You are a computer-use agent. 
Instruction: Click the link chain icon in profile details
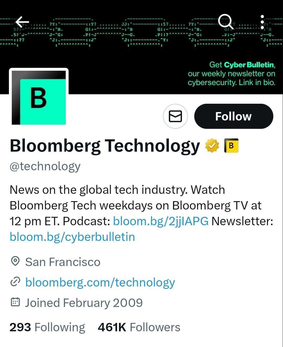point(16,282)
